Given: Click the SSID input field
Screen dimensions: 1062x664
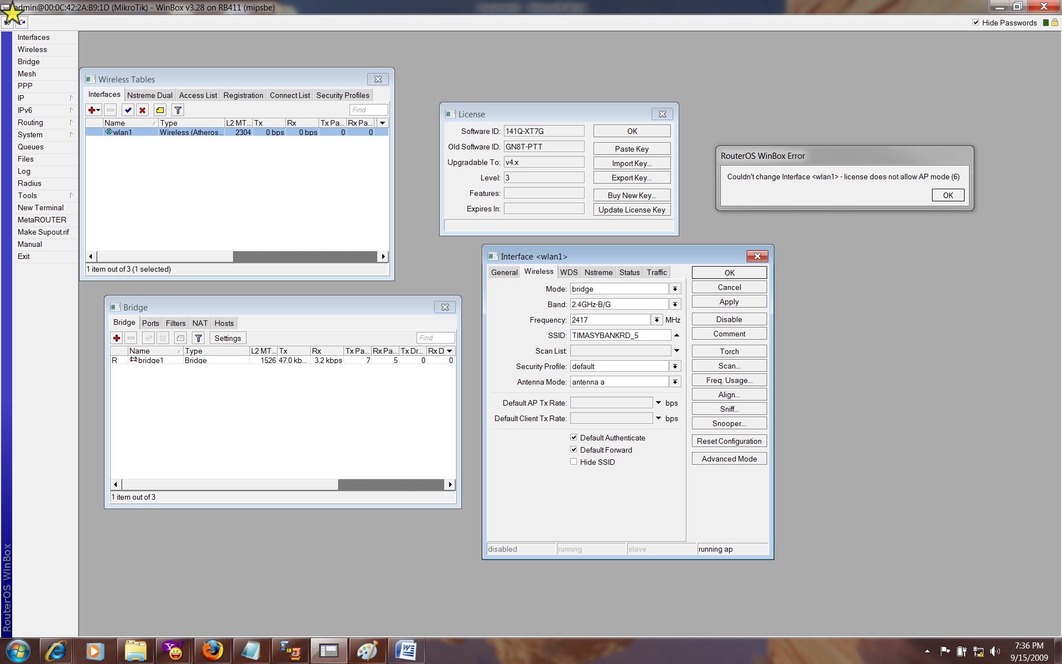Looking at the screenshot, I should [620, 335].
